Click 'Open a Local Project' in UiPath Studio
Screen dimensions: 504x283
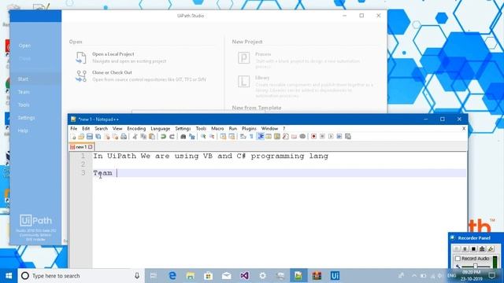[113, 54]
